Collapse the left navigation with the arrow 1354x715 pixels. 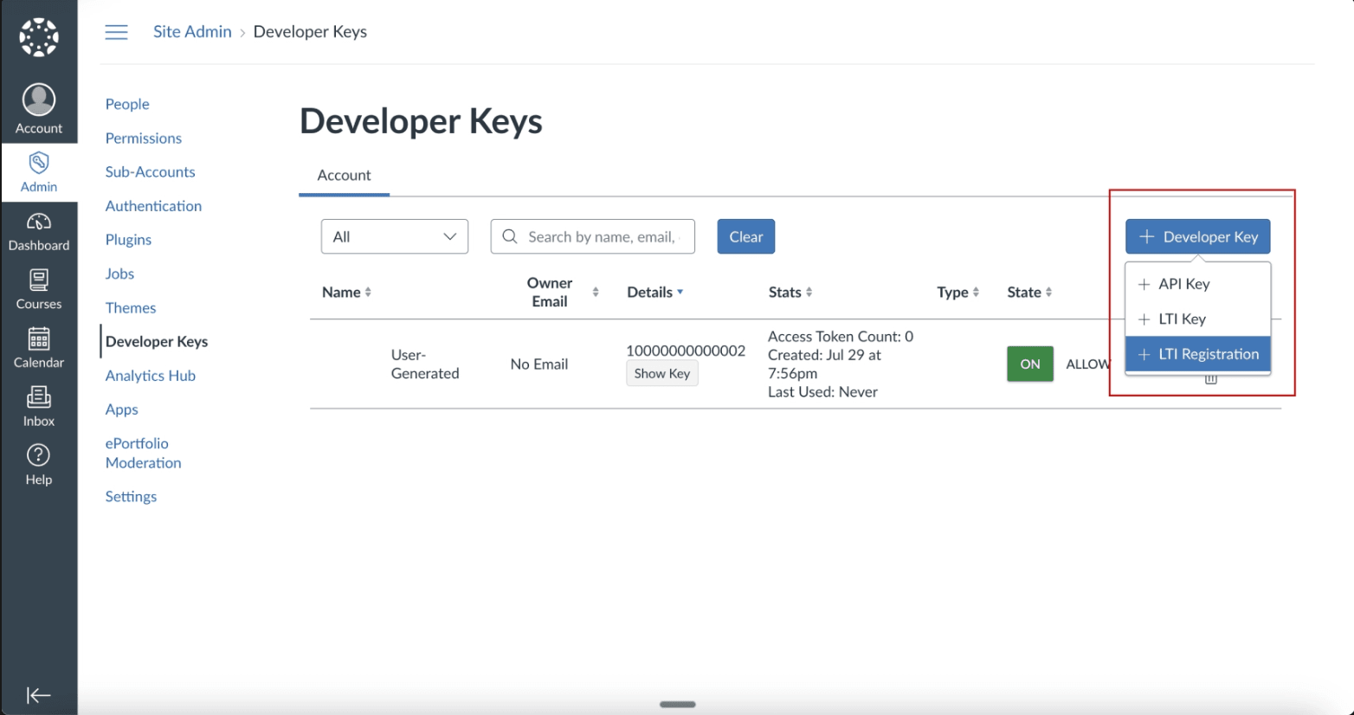pyautogui.click(x=38, y=694)
